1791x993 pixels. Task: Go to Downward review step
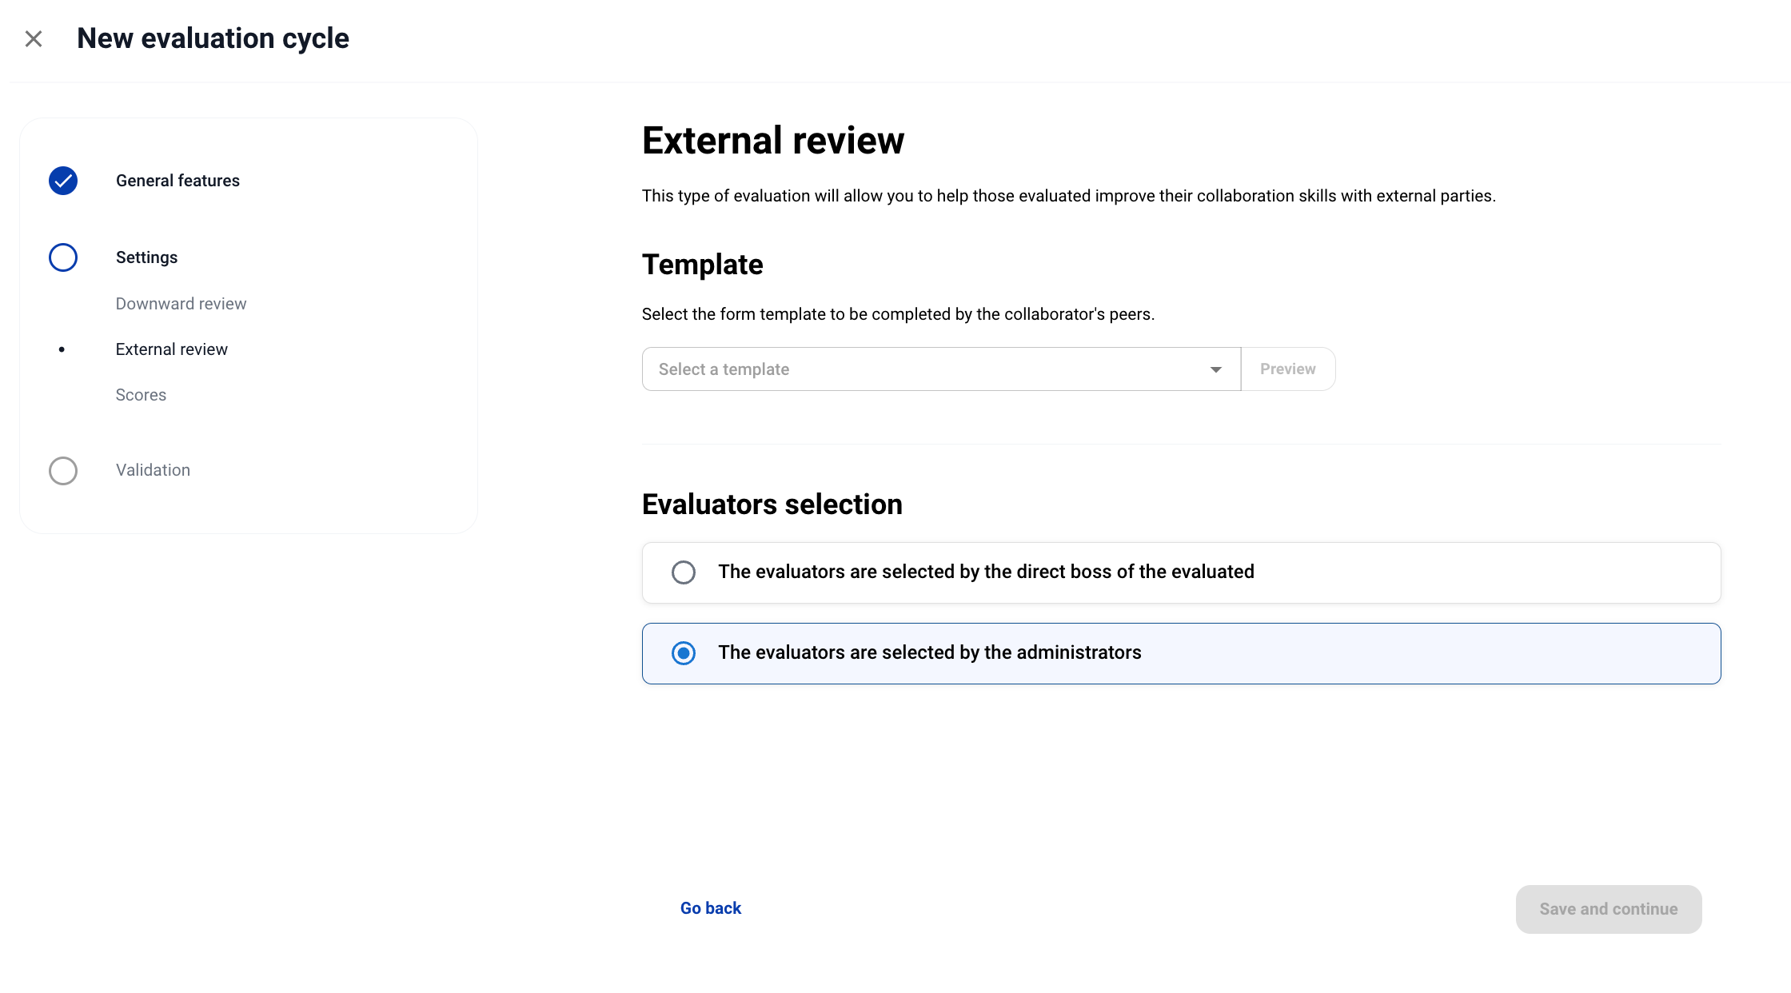[x=181, y=304]
